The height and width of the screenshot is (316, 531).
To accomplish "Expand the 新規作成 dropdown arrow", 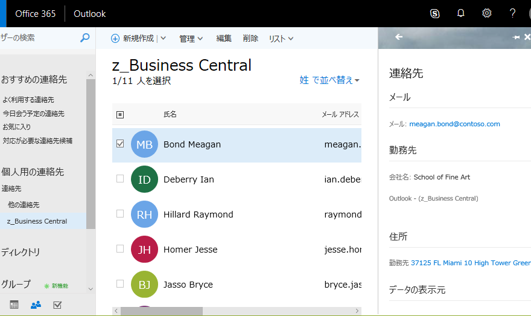I will coord(164,38).
